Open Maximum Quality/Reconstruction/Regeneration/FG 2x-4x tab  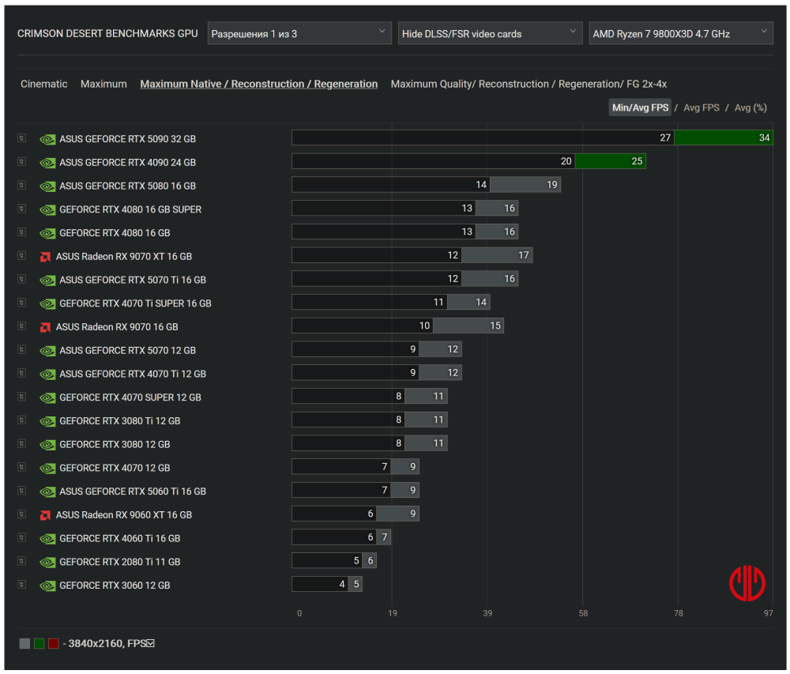(529, 84)
